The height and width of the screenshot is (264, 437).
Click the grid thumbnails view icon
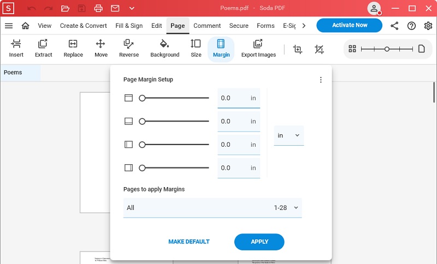[352, 49]
